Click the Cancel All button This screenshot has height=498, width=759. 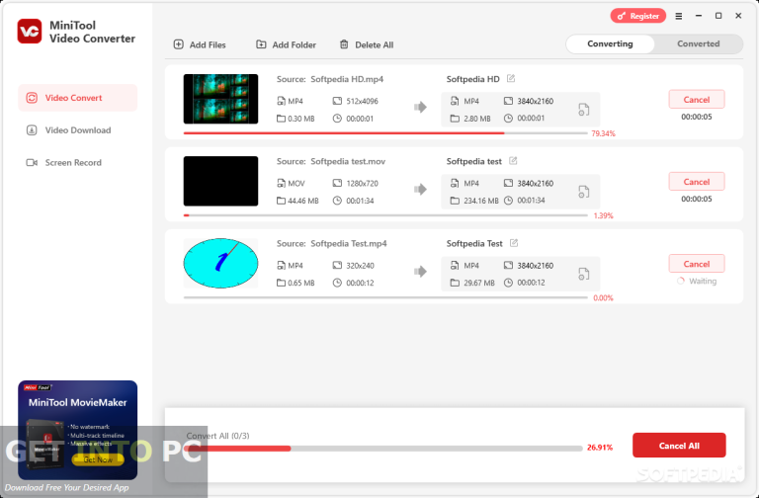tap(679, 446)
